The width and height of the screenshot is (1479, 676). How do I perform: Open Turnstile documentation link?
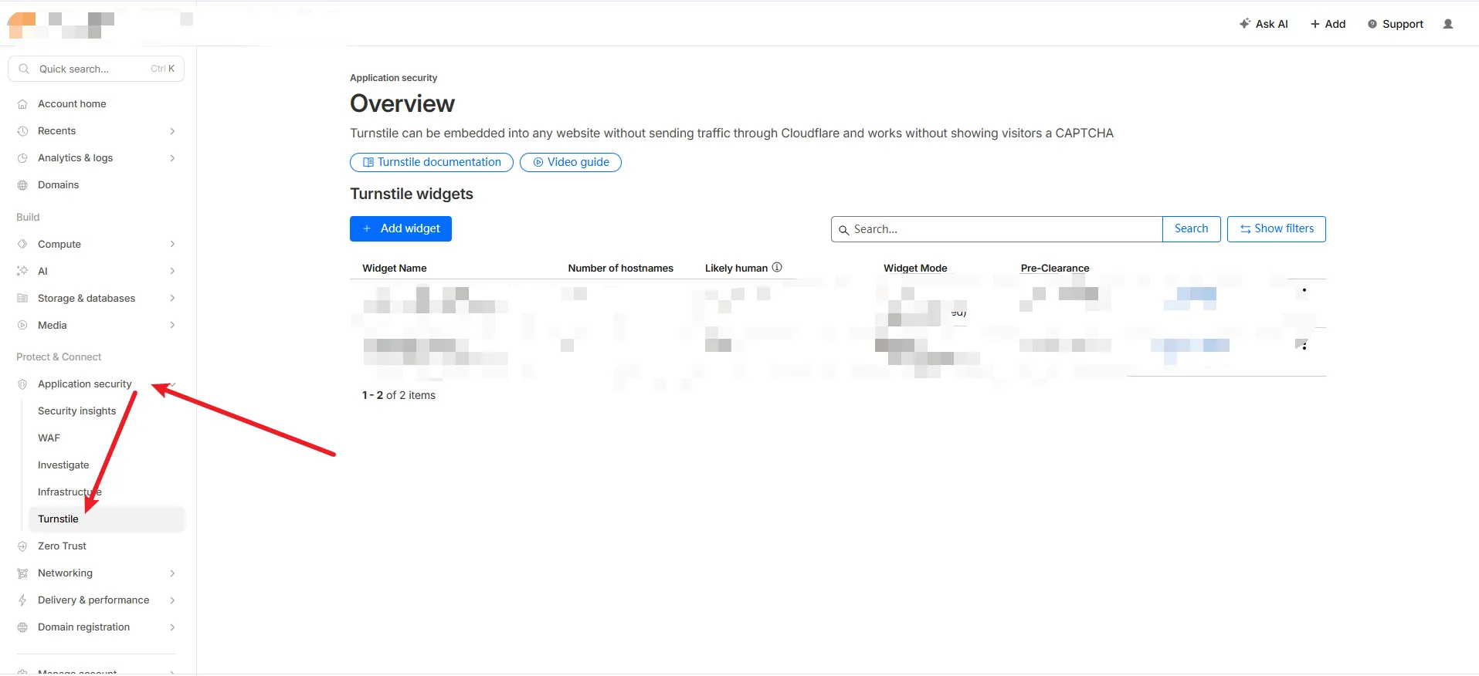tap(431, 162)
